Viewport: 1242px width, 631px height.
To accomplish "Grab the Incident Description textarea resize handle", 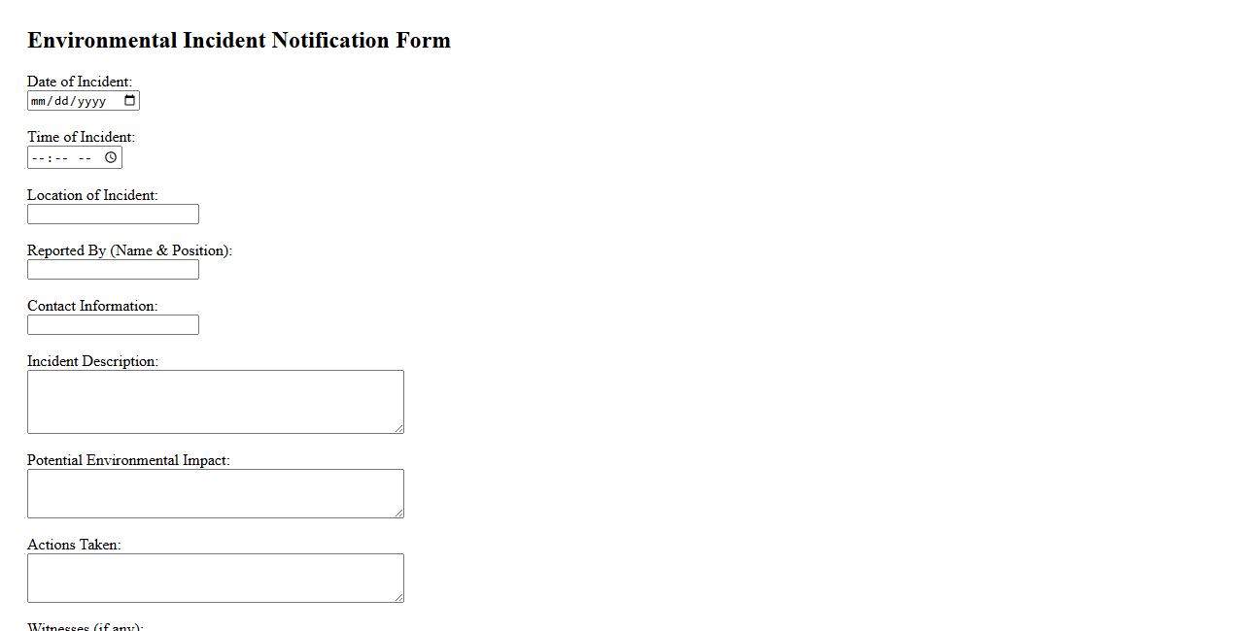I will pos(398,428).
